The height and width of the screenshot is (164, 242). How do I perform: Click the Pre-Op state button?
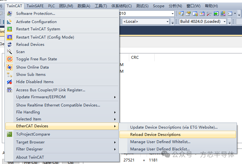31,163
